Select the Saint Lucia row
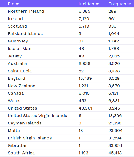This screenshot has width=134, height=157. click(x=67, y=71)
